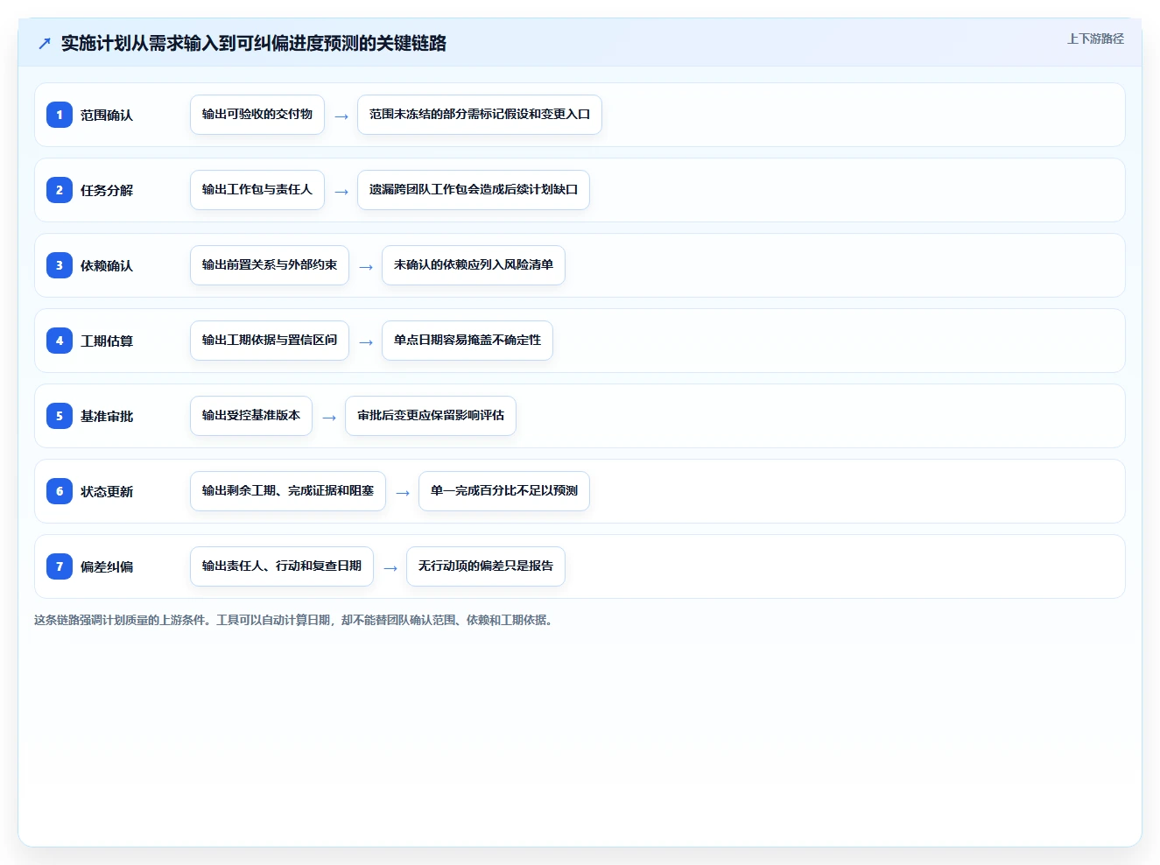The image size is (1160, 865).
Task: Click the arrow in the 基准审批 row
Action: [329, 418]
